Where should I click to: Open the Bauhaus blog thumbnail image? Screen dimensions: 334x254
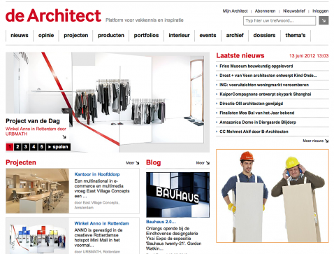click(x=177, y=195)
